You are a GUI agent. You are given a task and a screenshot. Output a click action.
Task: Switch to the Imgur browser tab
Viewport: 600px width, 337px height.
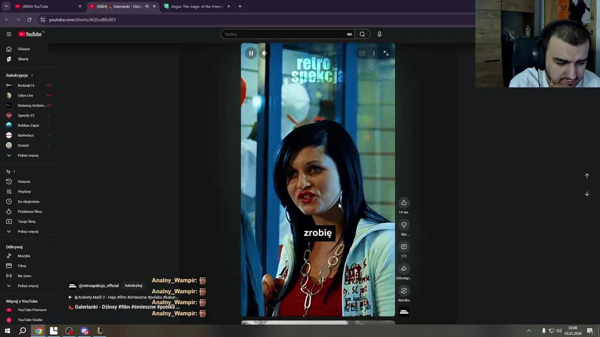click(x=197, y=7)
